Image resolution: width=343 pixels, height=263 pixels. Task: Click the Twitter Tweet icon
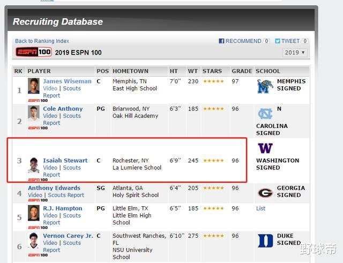point(278,41)
